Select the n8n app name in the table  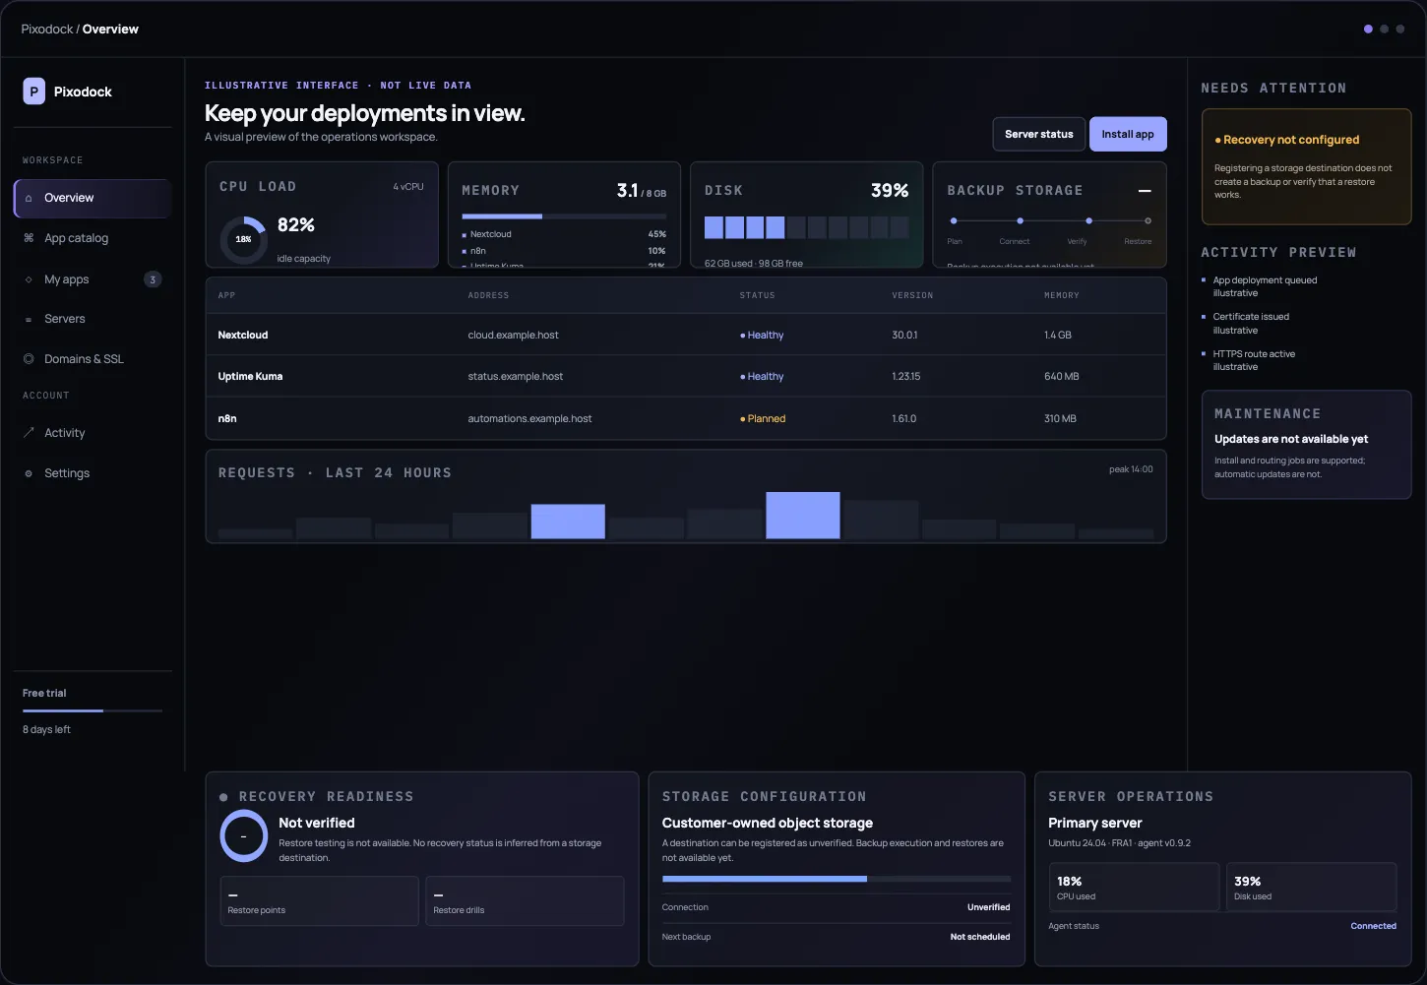click(227, 419)
